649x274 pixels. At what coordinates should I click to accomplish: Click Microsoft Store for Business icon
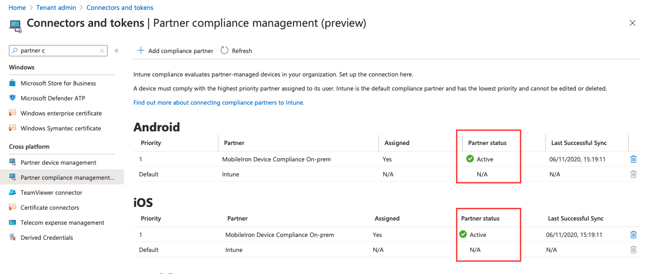(13, 83)
